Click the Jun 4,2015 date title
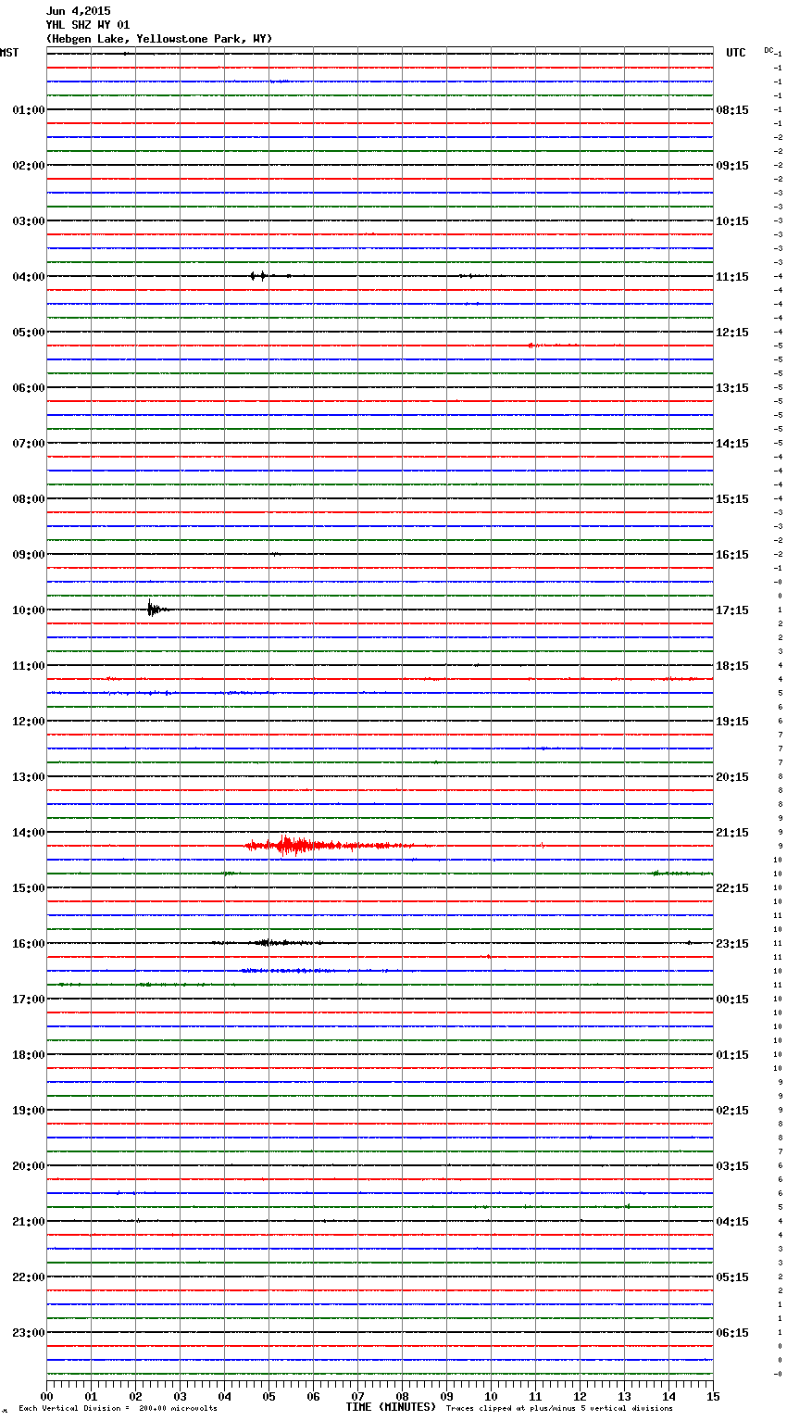 (x=78, y=11)
